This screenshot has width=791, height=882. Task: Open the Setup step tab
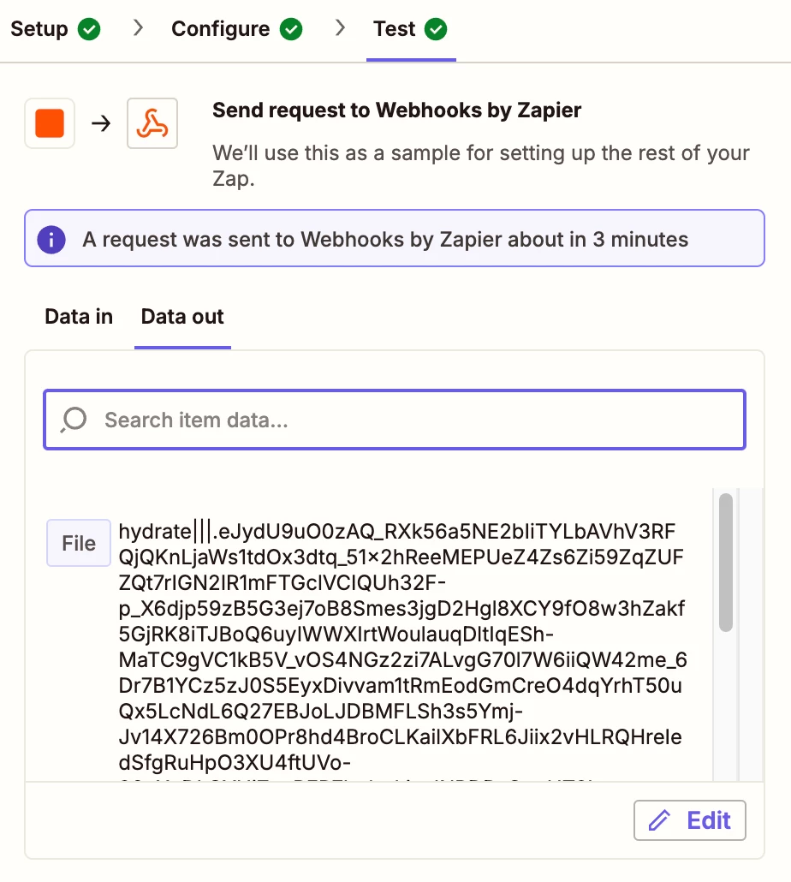click(x=55, y=29)
